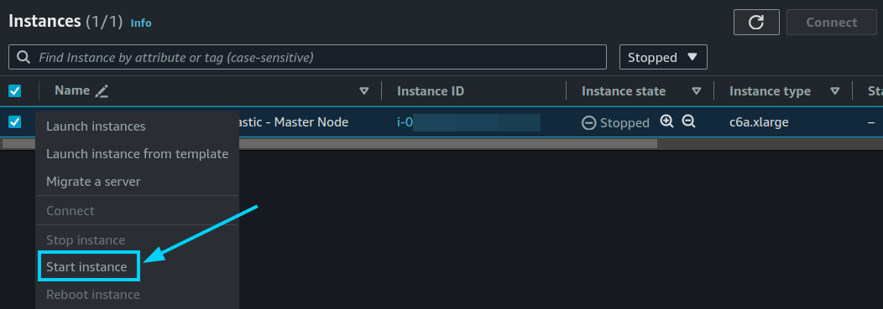This screenshot has width=883, height=309.
Task: Refresh the instances list
Action: pyautogui.click(x=755, y=23)
